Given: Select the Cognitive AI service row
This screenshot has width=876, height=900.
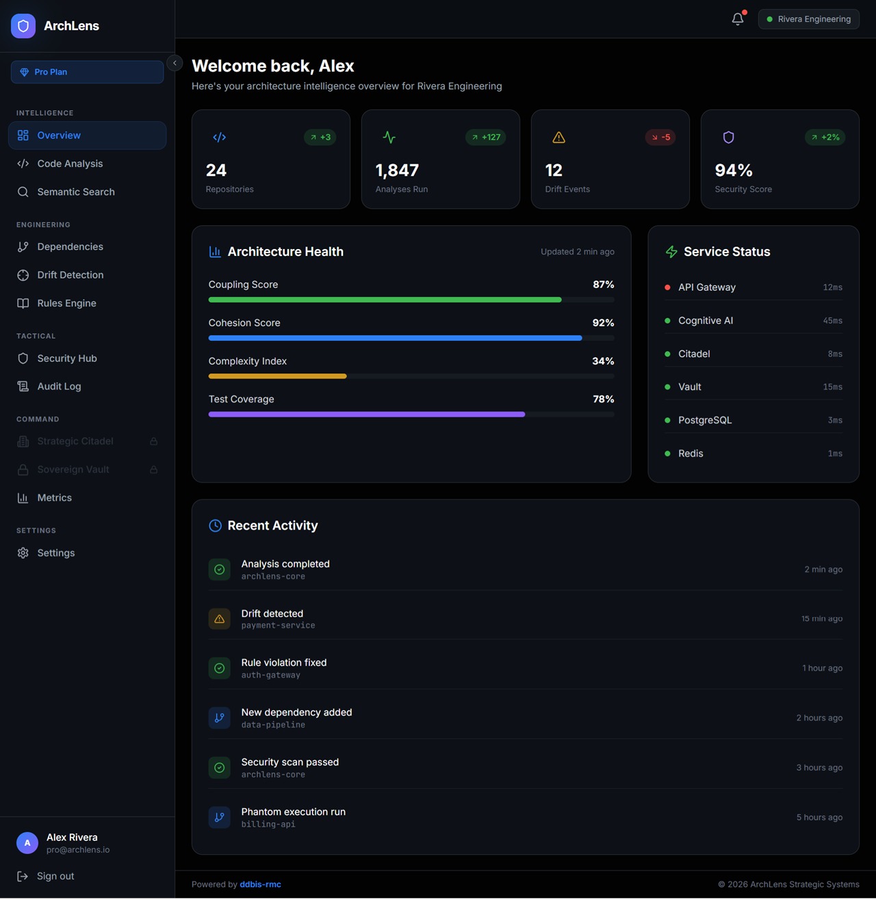Looking at the screenshot, I should coord(753,320).
